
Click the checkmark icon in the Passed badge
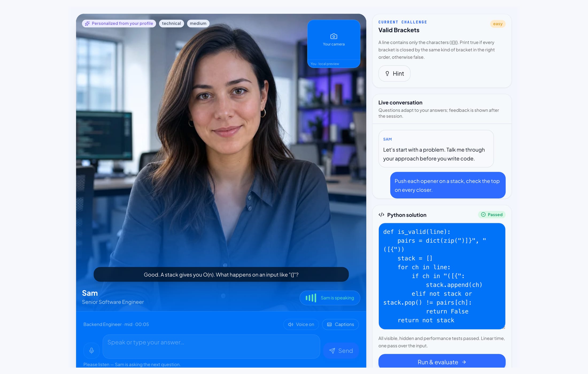[483, 215]
